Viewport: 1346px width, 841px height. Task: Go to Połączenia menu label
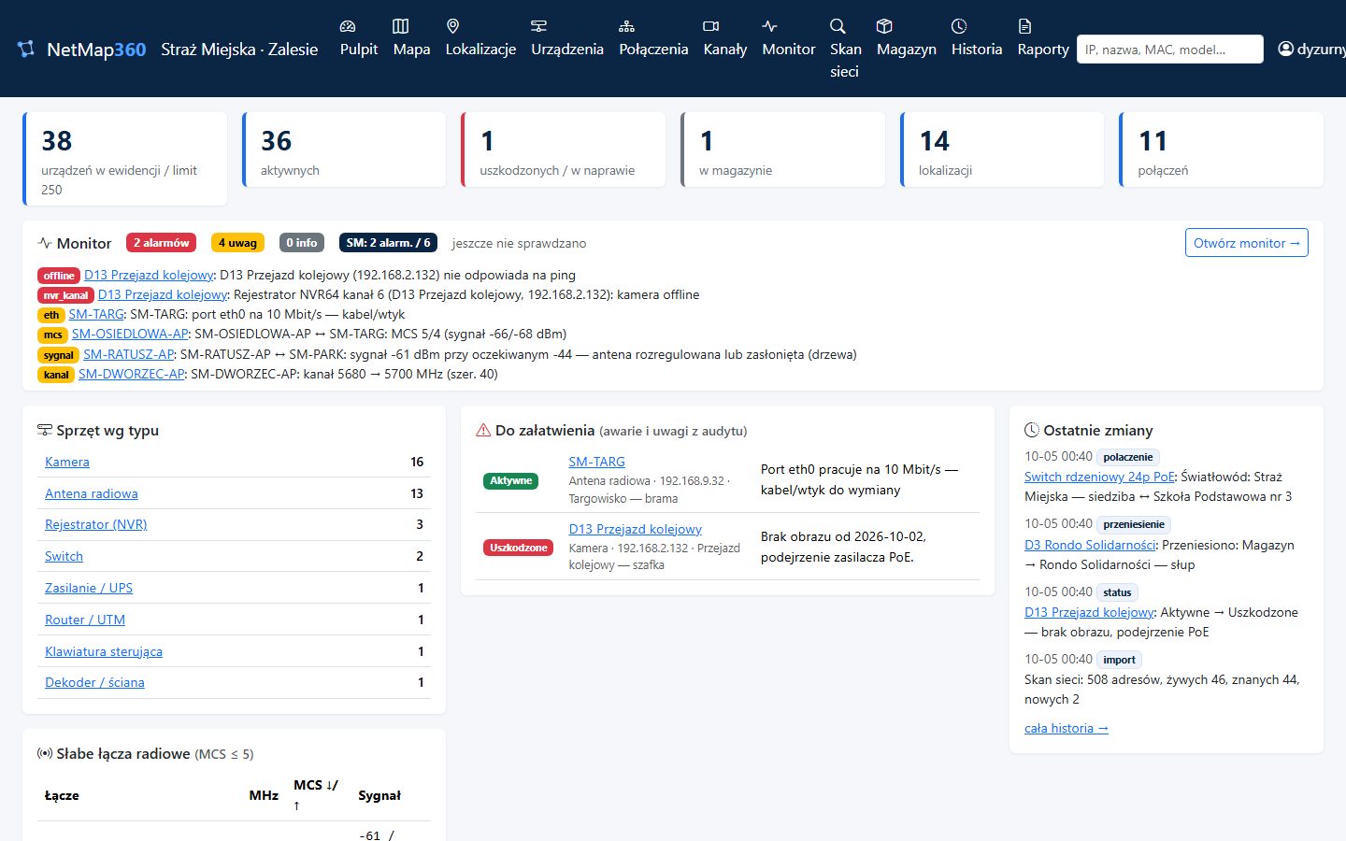(653, 50)
